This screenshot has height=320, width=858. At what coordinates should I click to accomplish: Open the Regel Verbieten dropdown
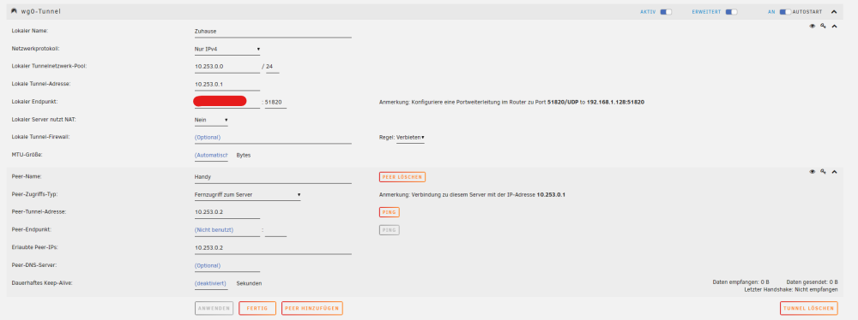click(x=410, y=138)
